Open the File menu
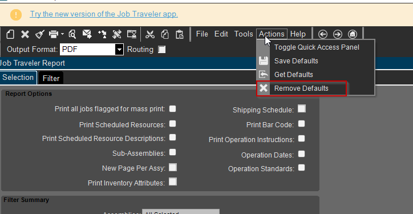413x214 pixels. pos(202,34)
